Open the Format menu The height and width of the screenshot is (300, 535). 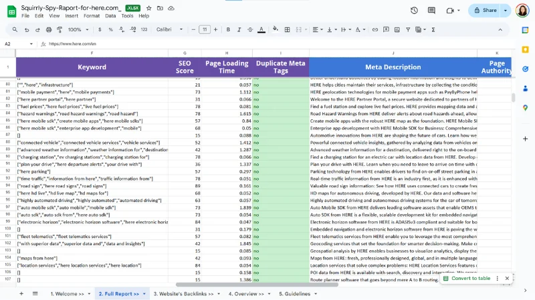point(91,15)
